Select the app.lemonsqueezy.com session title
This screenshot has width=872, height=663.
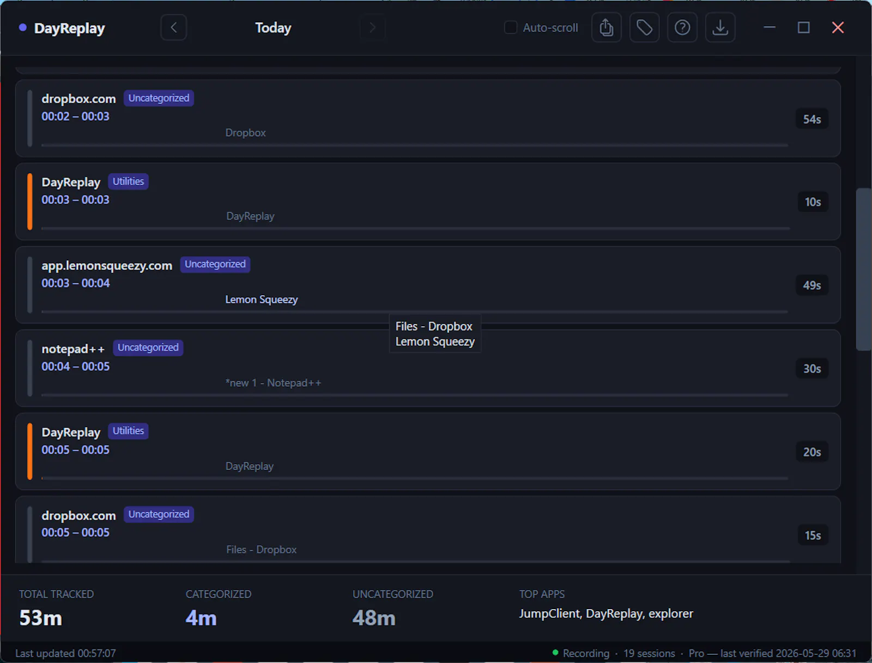point(107,265)
